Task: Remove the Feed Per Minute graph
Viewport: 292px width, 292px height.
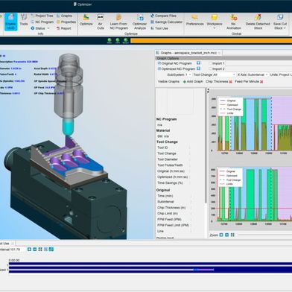Action: 261,82
